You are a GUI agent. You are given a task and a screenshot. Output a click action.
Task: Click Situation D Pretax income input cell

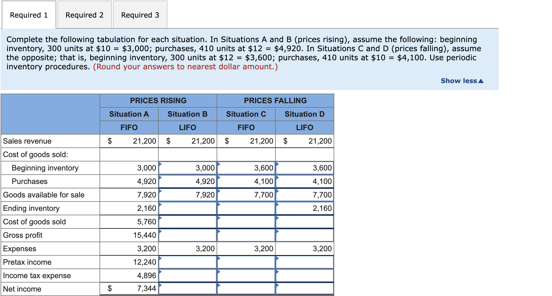click(304, 262)
